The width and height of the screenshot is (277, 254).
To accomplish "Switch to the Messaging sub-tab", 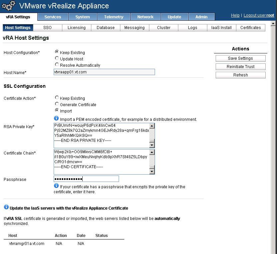I will [x=135, y=28].
